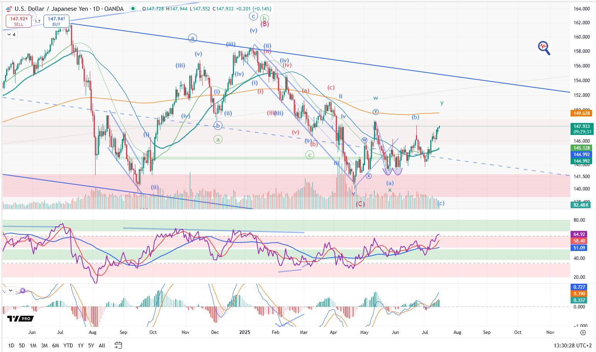This screenshot has width=596, height=352.
Task: Click the Aug label left of Sep
Action: (93, 332)
